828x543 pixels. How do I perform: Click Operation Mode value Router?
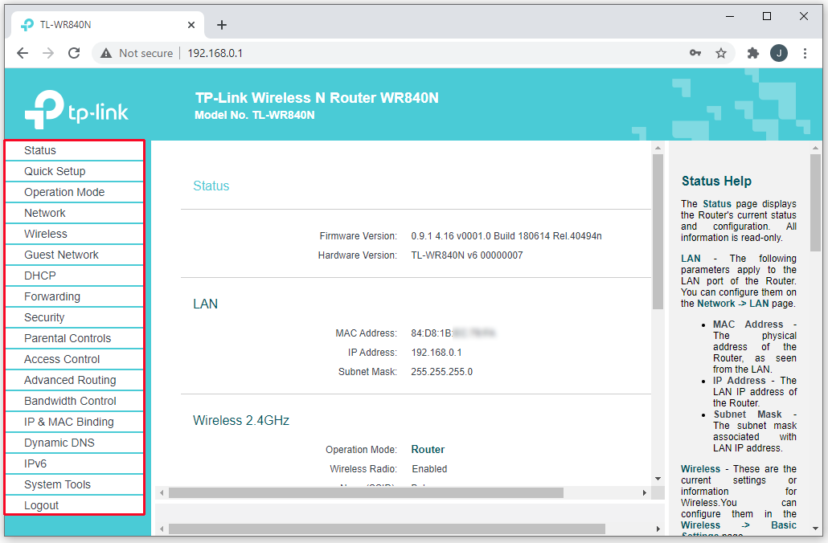click(428, 450)
